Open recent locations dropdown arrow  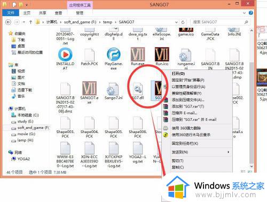coord(24,22)
